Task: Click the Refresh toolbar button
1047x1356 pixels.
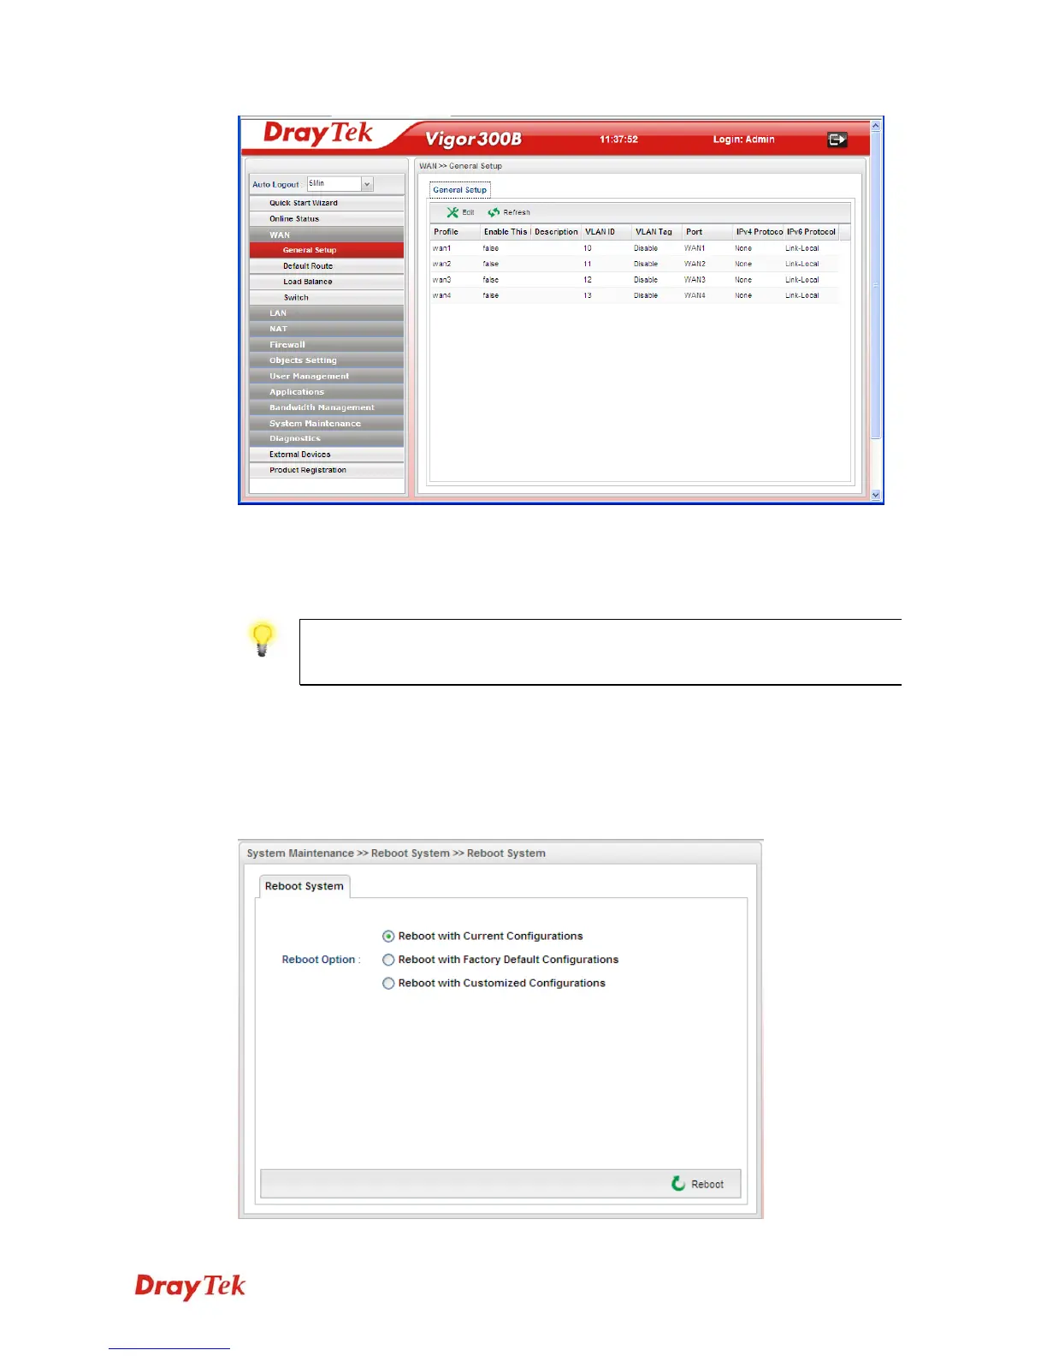Action: [x=509, y=212]
